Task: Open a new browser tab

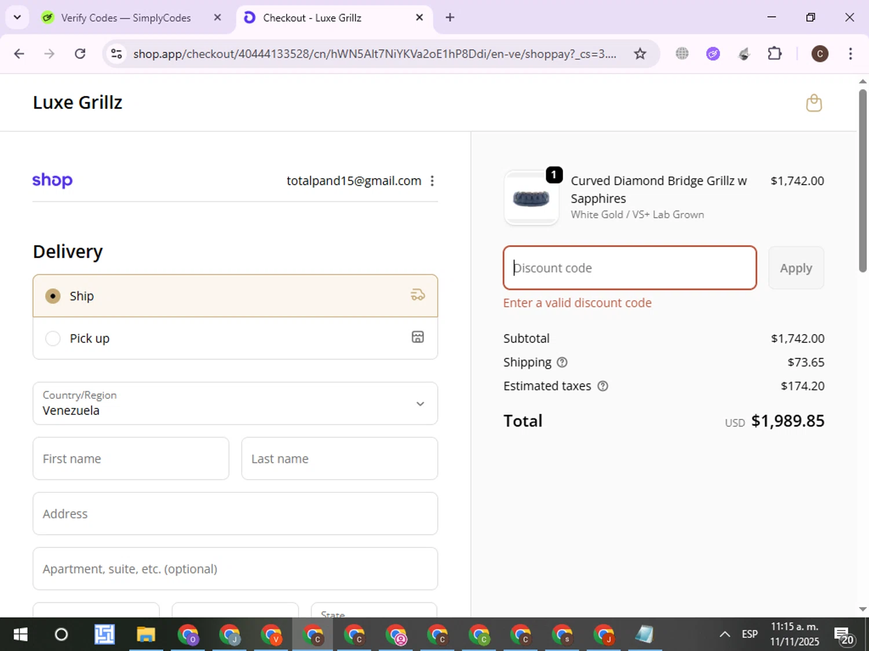Action: 450,17
